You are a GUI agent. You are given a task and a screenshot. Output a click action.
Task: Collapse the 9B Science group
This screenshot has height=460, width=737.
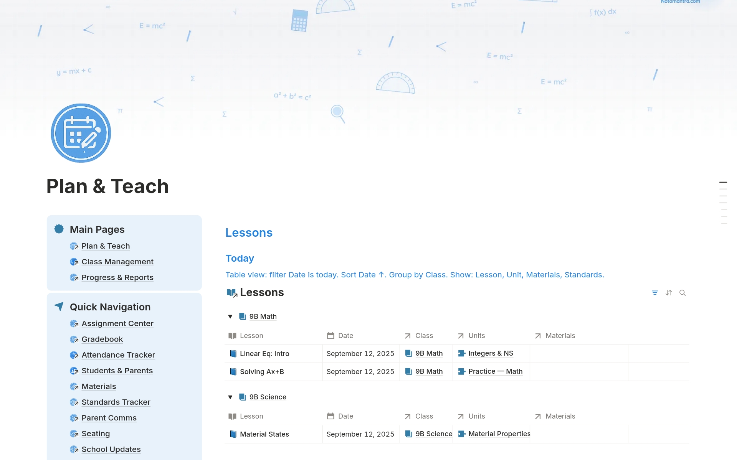coord(230,397)
